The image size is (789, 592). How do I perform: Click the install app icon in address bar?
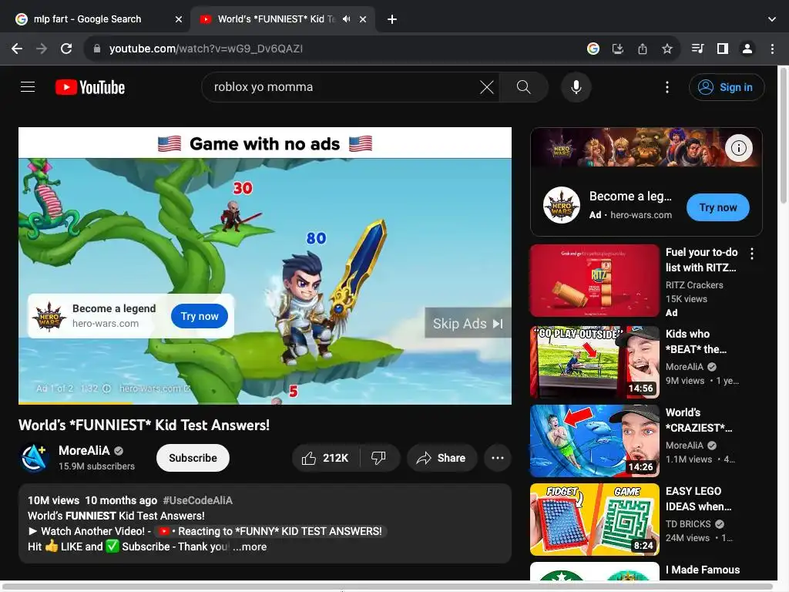click(618, 49)
